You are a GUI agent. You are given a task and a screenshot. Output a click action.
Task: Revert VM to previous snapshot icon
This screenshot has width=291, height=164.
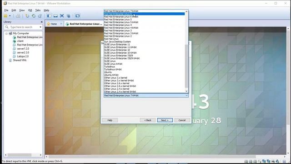point(34,16)
